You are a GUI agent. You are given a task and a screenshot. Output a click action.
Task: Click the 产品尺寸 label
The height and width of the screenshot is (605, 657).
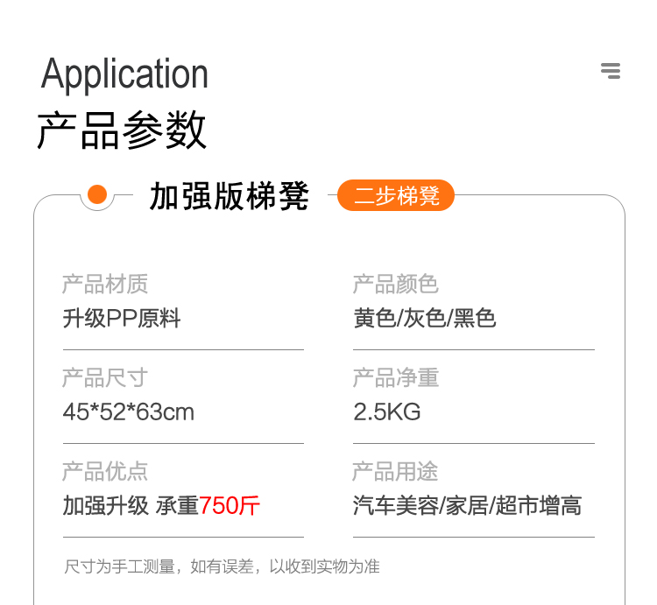point(105,378)
